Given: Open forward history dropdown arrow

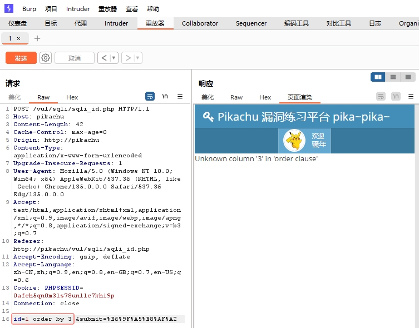Looking at the screenshot, I should point(138,58).
